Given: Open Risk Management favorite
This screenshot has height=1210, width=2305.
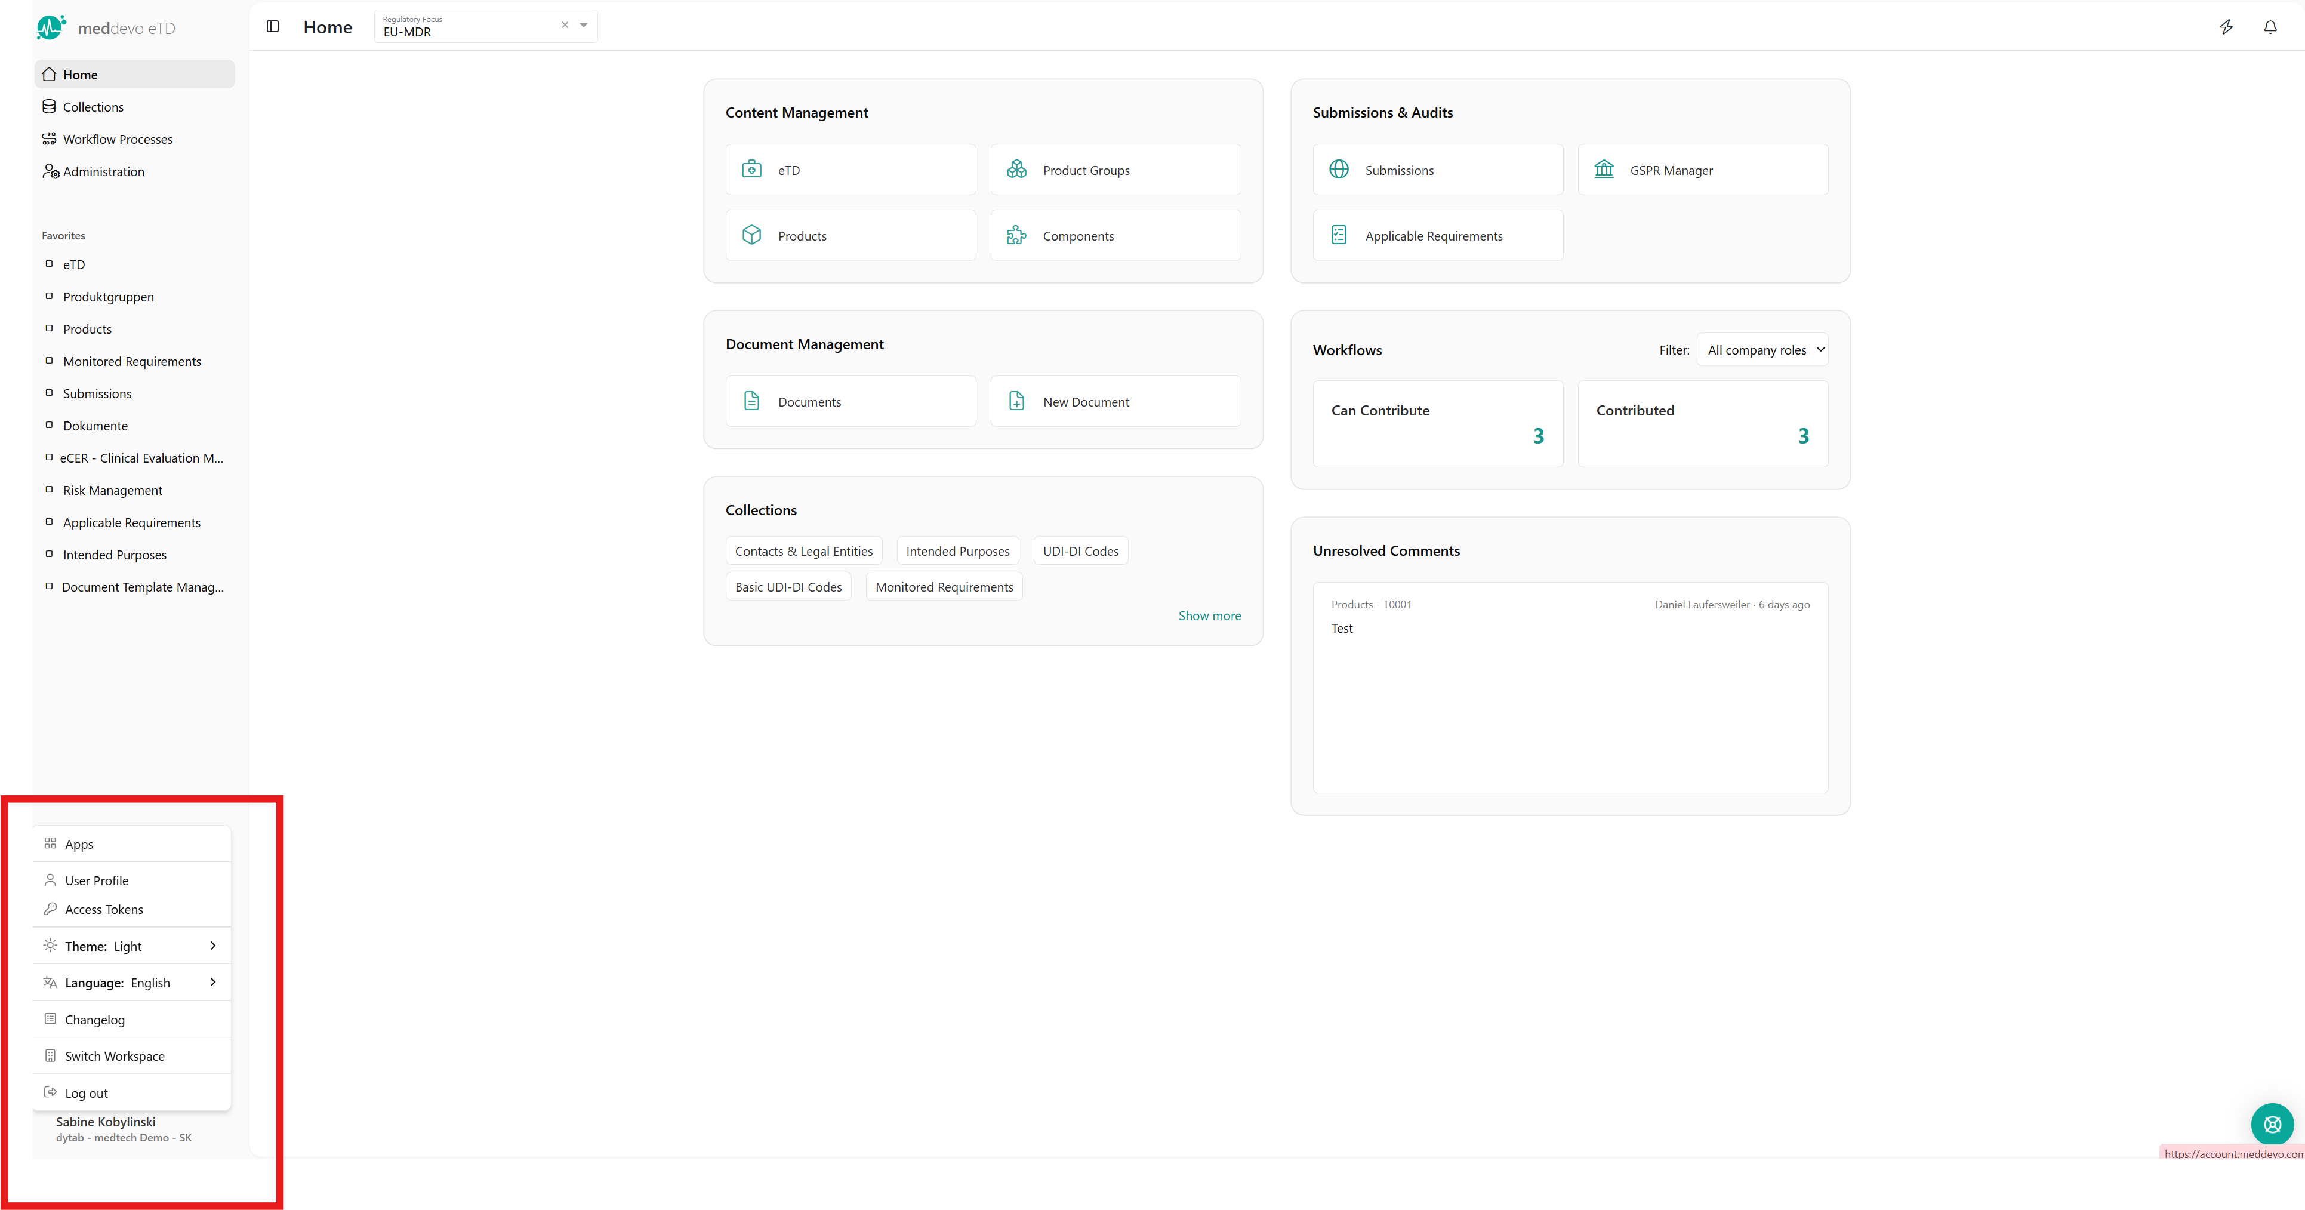Looking at the screenshot, I should tap(113, 491).
